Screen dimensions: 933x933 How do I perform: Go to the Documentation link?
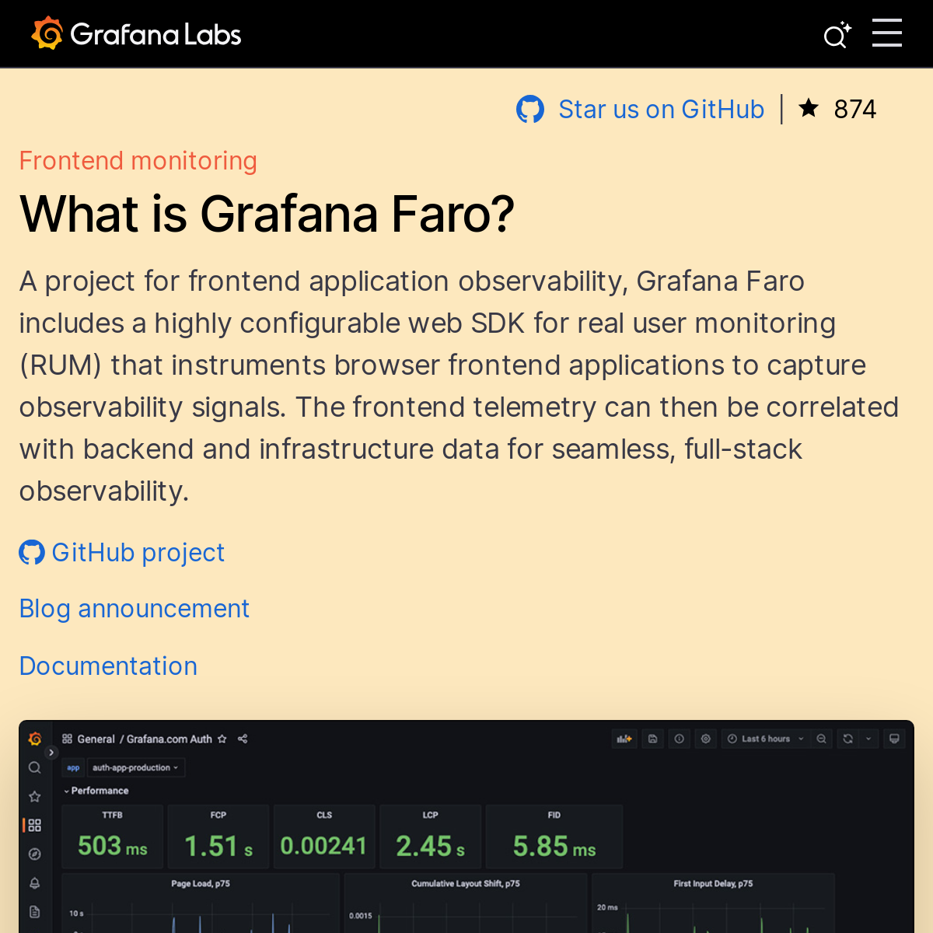[x=108, y=666]
